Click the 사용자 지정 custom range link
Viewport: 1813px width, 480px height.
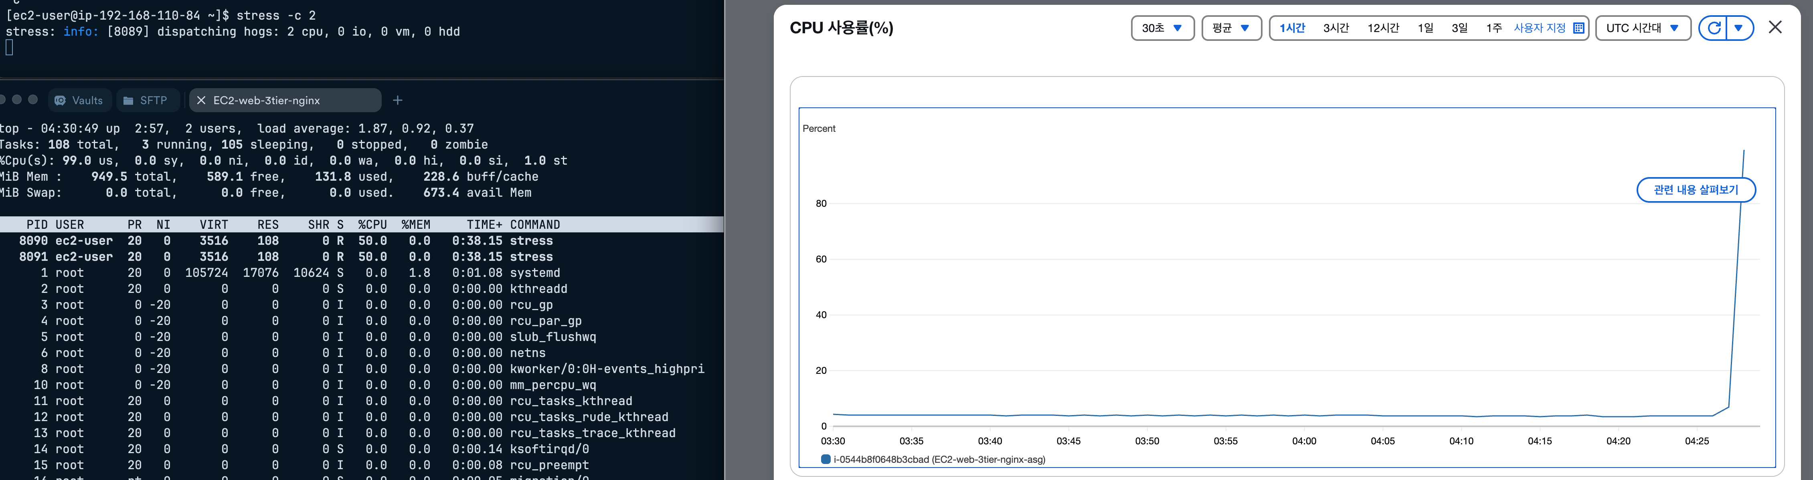click(x=1539, y=28)
